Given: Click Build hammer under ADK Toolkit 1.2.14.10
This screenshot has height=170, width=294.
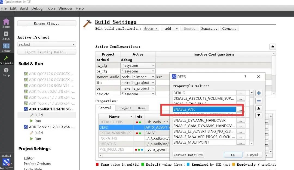Looking at the screenshot, I should pos(32,115).
